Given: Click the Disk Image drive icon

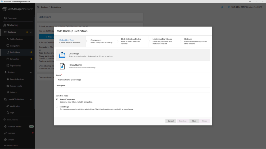Looking at the screenshot, I should tap(62, 55).
